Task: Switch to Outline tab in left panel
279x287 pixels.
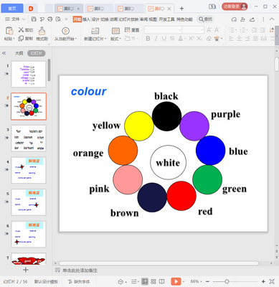Action: (x=19, y=53)
